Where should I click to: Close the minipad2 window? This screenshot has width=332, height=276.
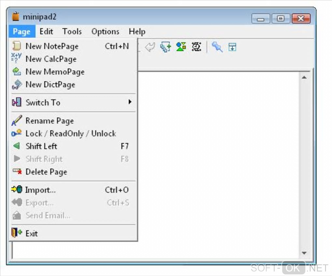tap(301, 19)
